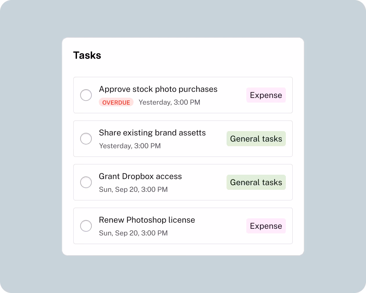366x293 pixels.
Task: Click Expense tag on Photoshop license task
Action: [266, 226]
